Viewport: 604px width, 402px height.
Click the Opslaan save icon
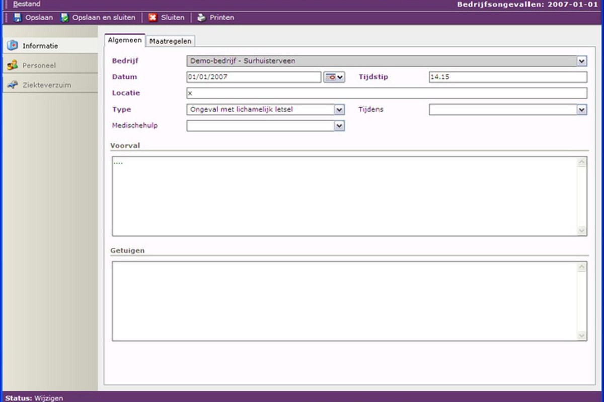pos(17,18)
